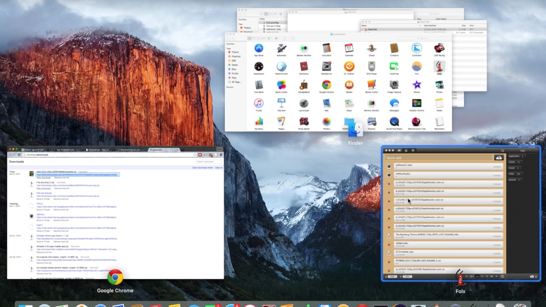This screenshot has width=546, height=307.
Task: Click Chrome's reload button
Action: [x=19, y=155]
